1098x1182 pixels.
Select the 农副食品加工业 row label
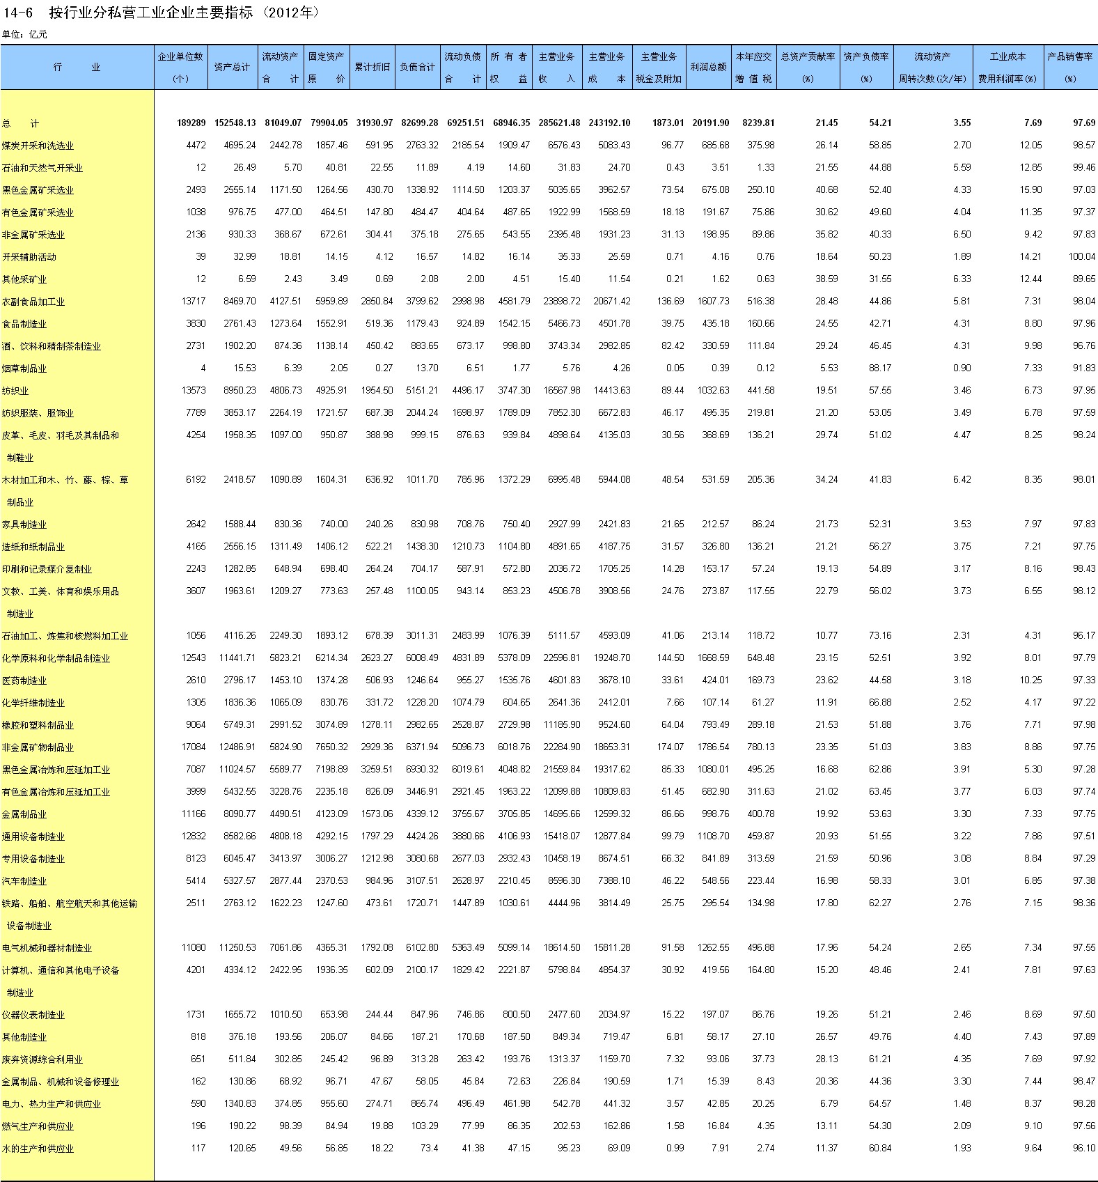coord(33,302)
